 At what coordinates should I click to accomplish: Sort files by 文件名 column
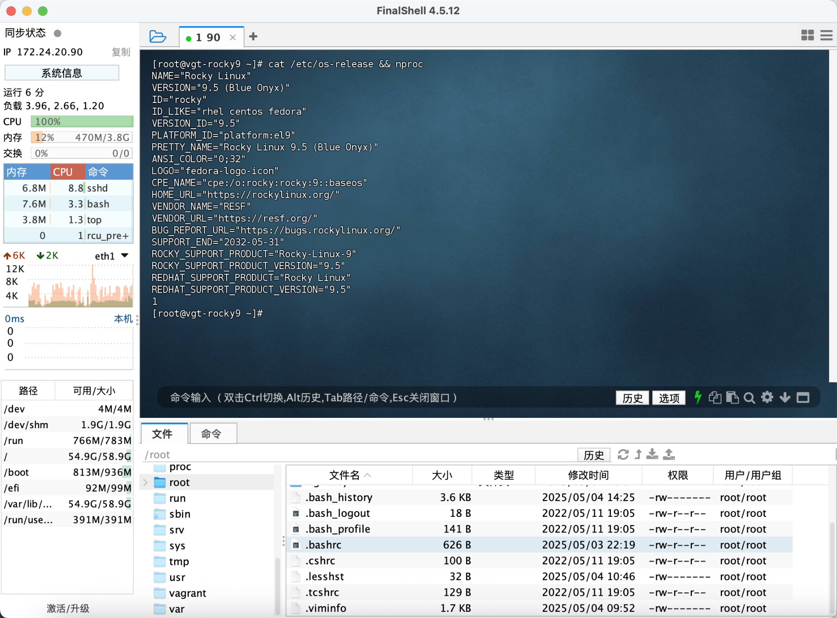(x=349, y=475)
